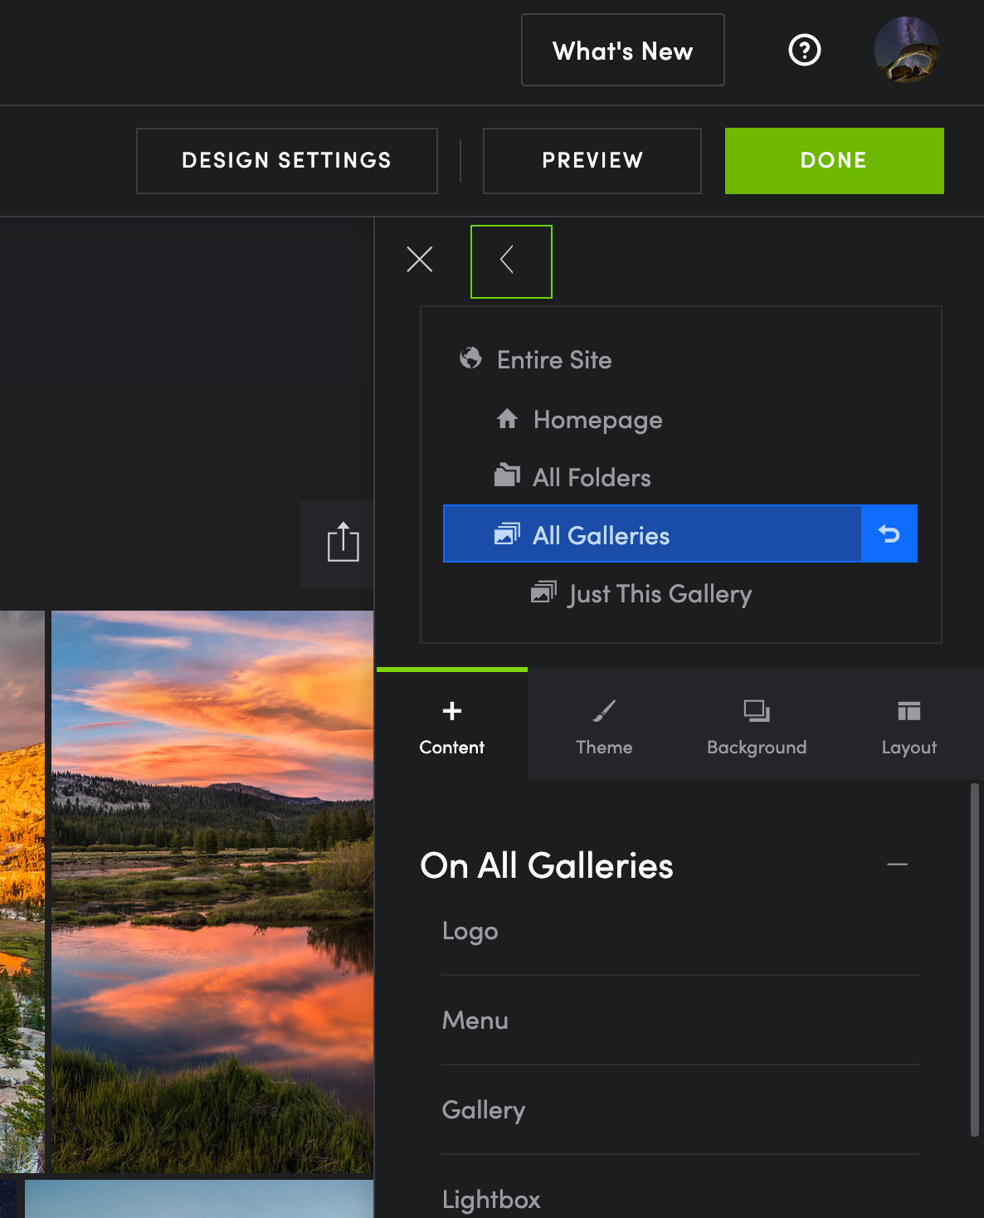Screen dimensions: 984x1218
Task: Select Homepage in the scope tree
Action: coord(597,420)
